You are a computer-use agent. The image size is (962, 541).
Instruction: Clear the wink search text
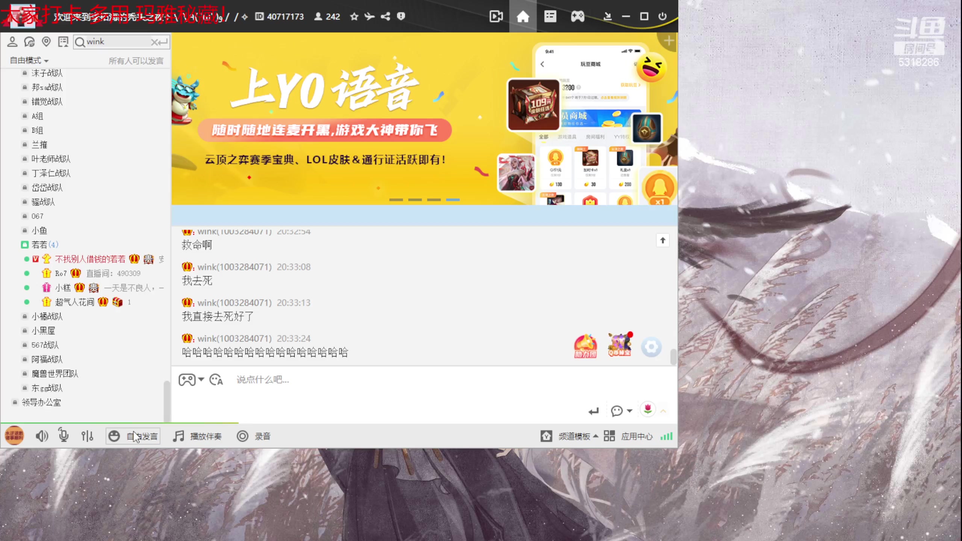154,42
